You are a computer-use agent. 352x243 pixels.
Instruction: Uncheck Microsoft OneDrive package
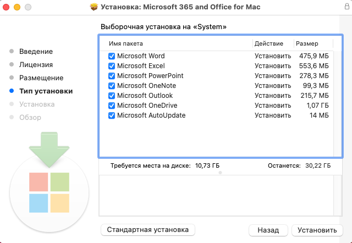click(112, 106)
